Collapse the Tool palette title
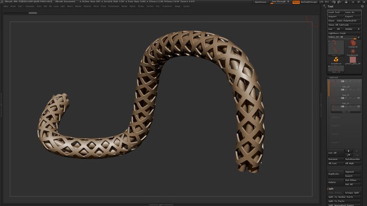The width and height of the screenshot is (367, 206). pyautogui.click(x=330, y=6)
